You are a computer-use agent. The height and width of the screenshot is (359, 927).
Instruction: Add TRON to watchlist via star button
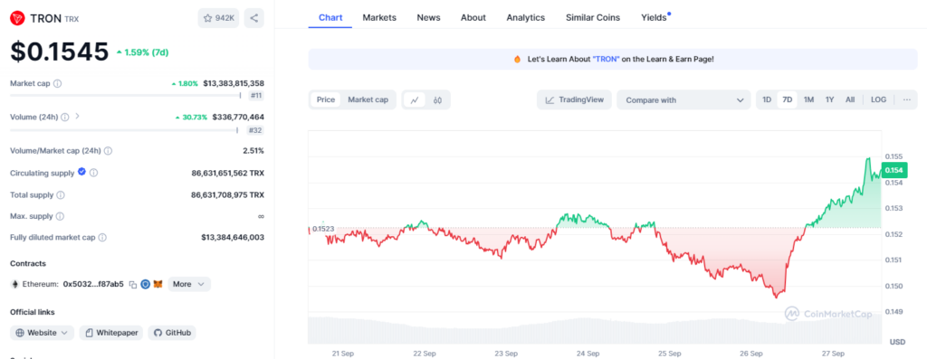click(x=219, y=18)
